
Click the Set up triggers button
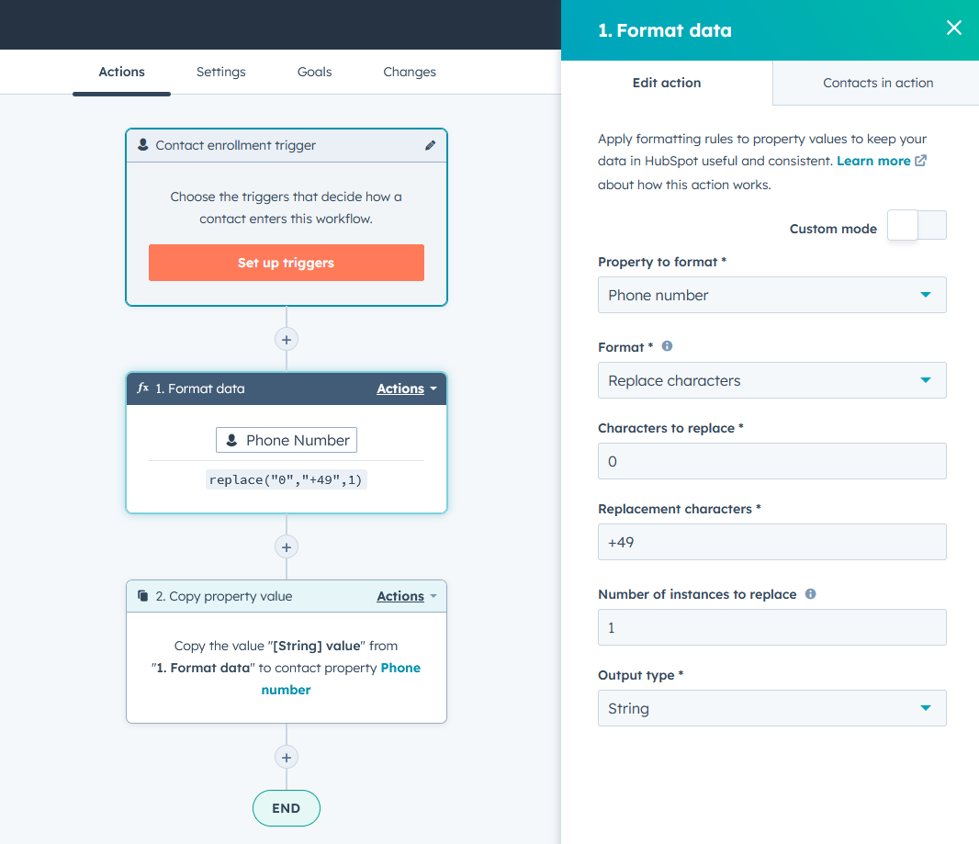pyautogui.click(x=286, y=263)
